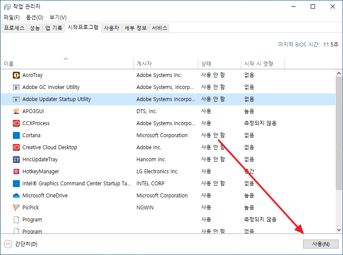Click the CCXProcess red cloud icon

pos(16,123)
